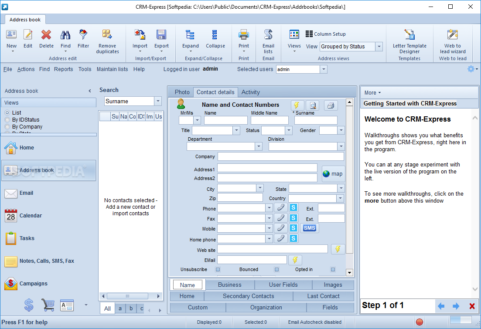The height and width of the screenshot is (329, 481).
Task: Select the List view radio button
Action: (7, 113)
